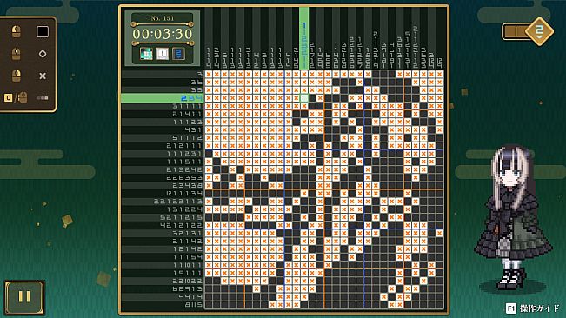Image resolution: width=566 pixels, height=318 pixels.
Task: Select row clue 12142
Action: (x=163, y=248)
